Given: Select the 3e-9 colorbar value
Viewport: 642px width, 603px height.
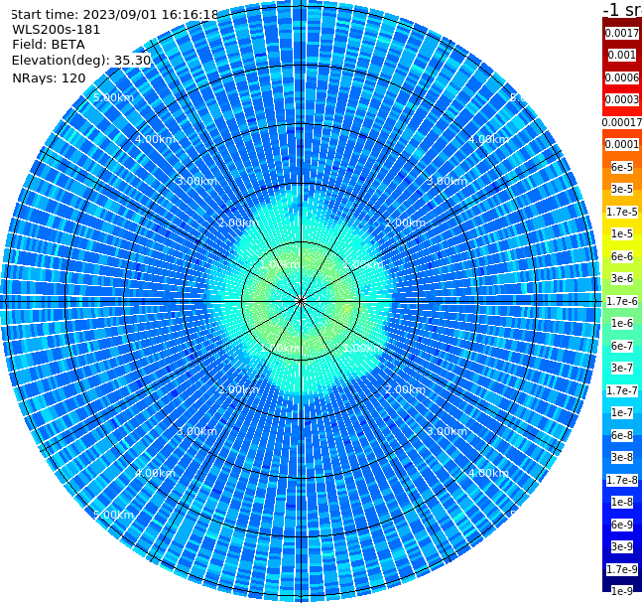Looking at the screenshot, I should 622,546.
